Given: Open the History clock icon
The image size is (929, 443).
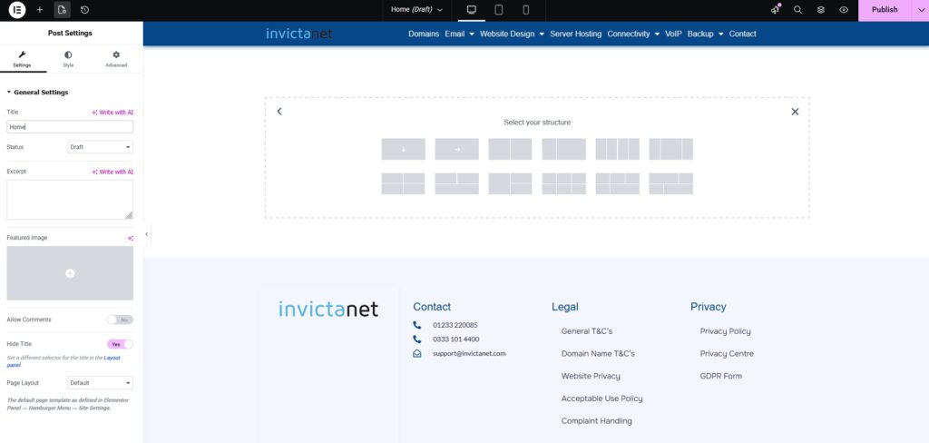Looking at the screenshot, I should coord(84,10).
